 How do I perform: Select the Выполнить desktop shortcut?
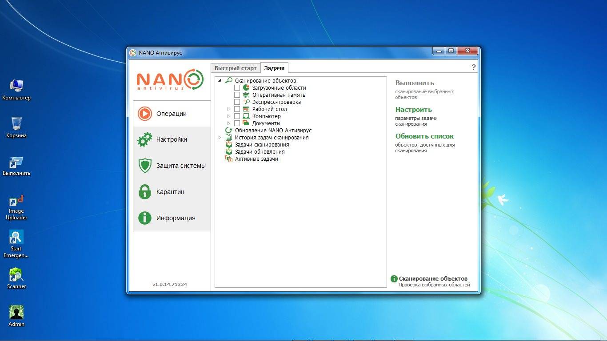16,166
